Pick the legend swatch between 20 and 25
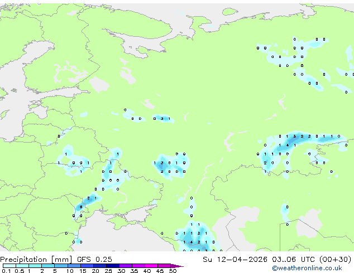This screenshot has width=354, height=273. pos(99,266)
